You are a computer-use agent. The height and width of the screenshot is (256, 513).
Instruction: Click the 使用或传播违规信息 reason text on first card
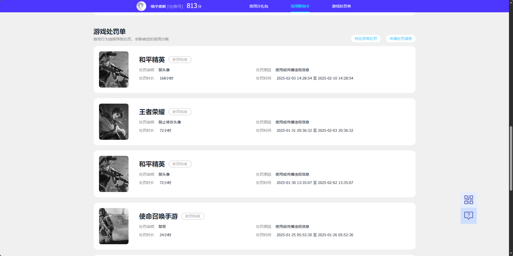[x=292, y=70]
